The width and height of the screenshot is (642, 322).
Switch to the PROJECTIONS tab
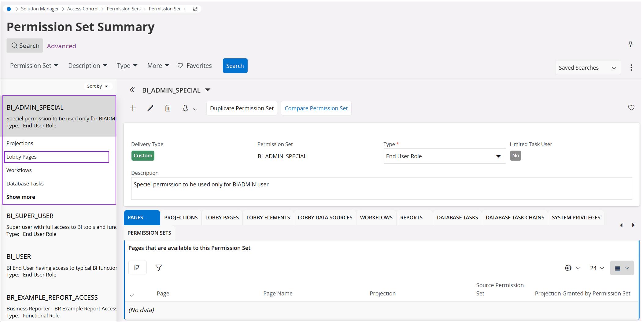181,218
